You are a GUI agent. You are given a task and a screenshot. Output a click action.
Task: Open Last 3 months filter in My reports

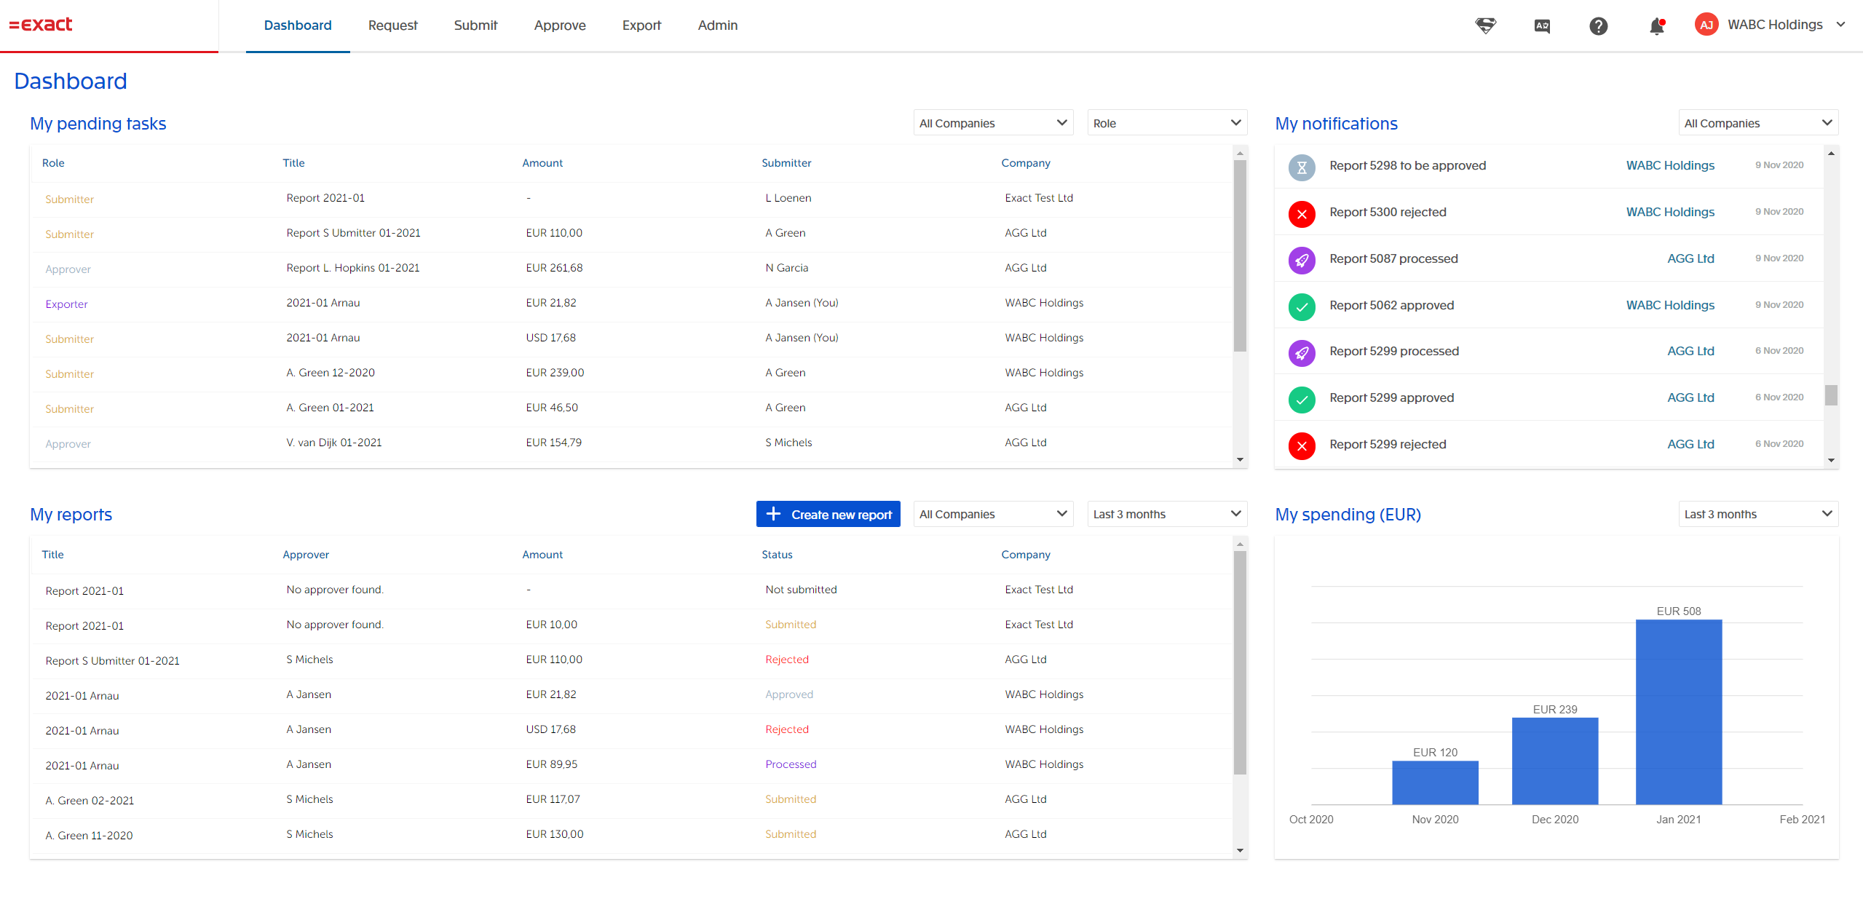point(1167,514)
